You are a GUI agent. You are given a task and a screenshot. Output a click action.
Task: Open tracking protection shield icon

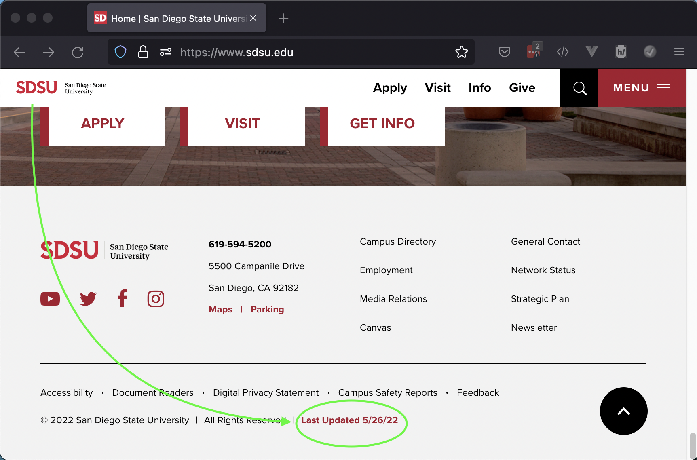click(120, 52)
